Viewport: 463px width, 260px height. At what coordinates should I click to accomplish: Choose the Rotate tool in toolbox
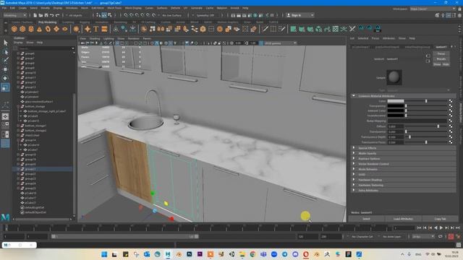tap(5, 78)
